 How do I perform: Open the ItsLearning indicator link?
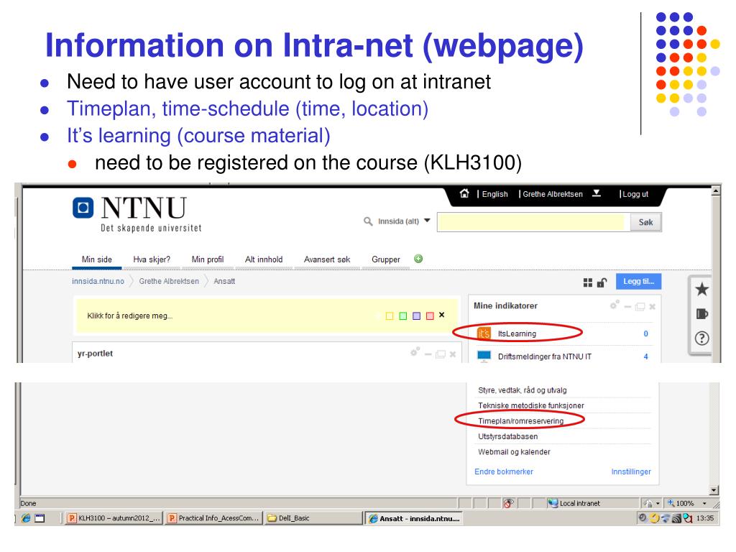coord(517,333)
